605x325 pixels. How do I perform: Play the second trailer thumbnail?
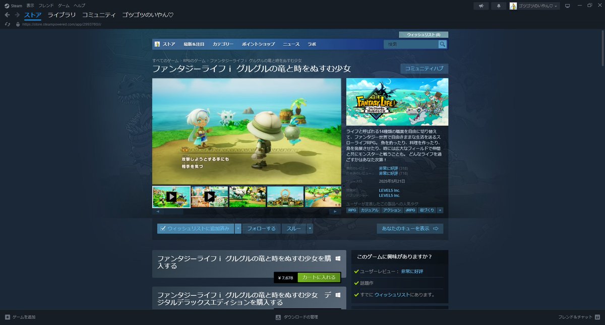[x=210, y=197]
